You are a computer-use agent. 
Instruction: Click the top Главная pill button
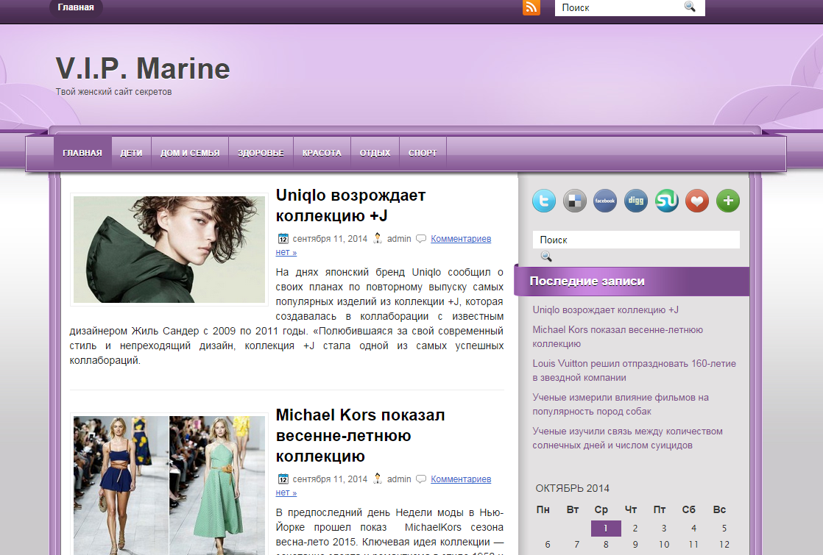pyautogui.click(x=76, y=7)
